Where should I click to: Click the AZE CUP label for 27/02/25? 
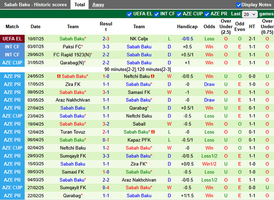point(12,188)
